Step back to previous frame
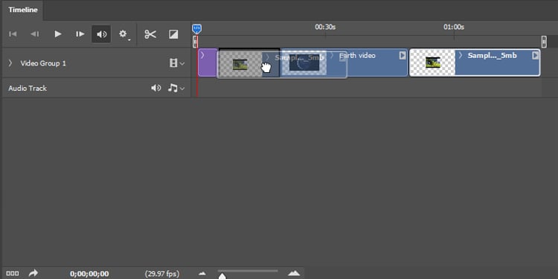558x279 pixels. coord(34,34)
